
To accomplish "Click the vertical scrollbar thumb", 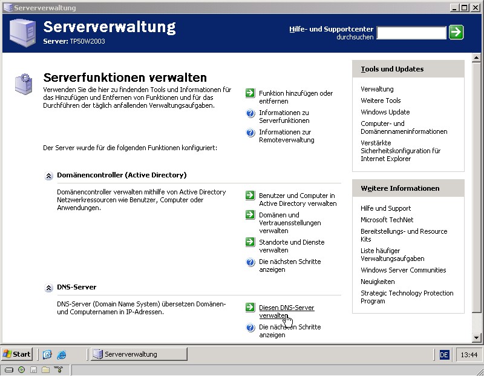I will coord(476,188).
